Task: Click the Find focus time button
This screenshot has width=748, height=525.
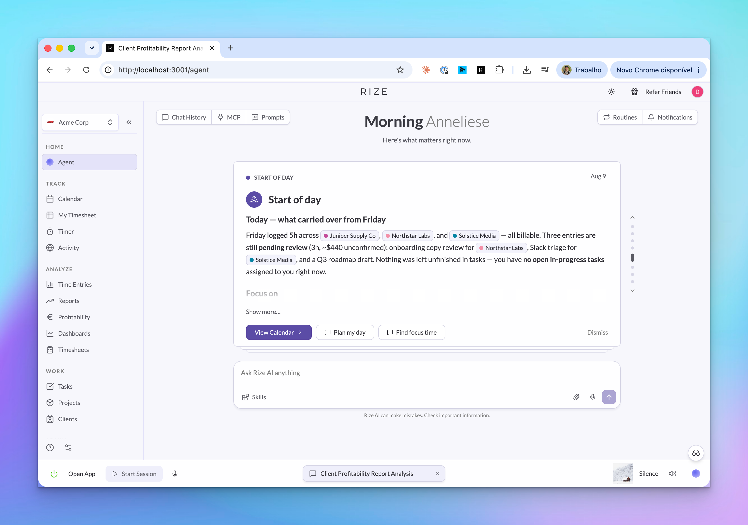Action: 411,332
